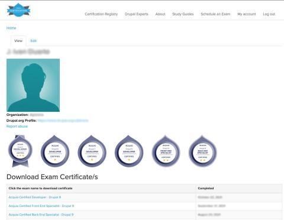The image size is (284, 220).
Task: Open the About menu item
Action: pos(160,14)
